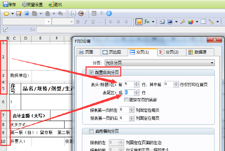This screenshot has width=225, height=151.
Task: Click the 报表第一页的右 columns field
Action: pyautogui.click(x=124, y=118)
